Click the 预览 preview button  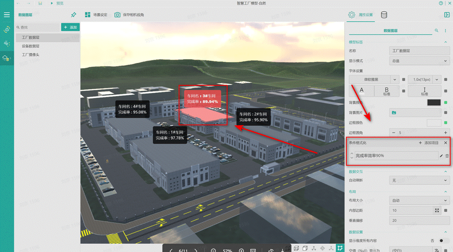(x=57, y=3)
